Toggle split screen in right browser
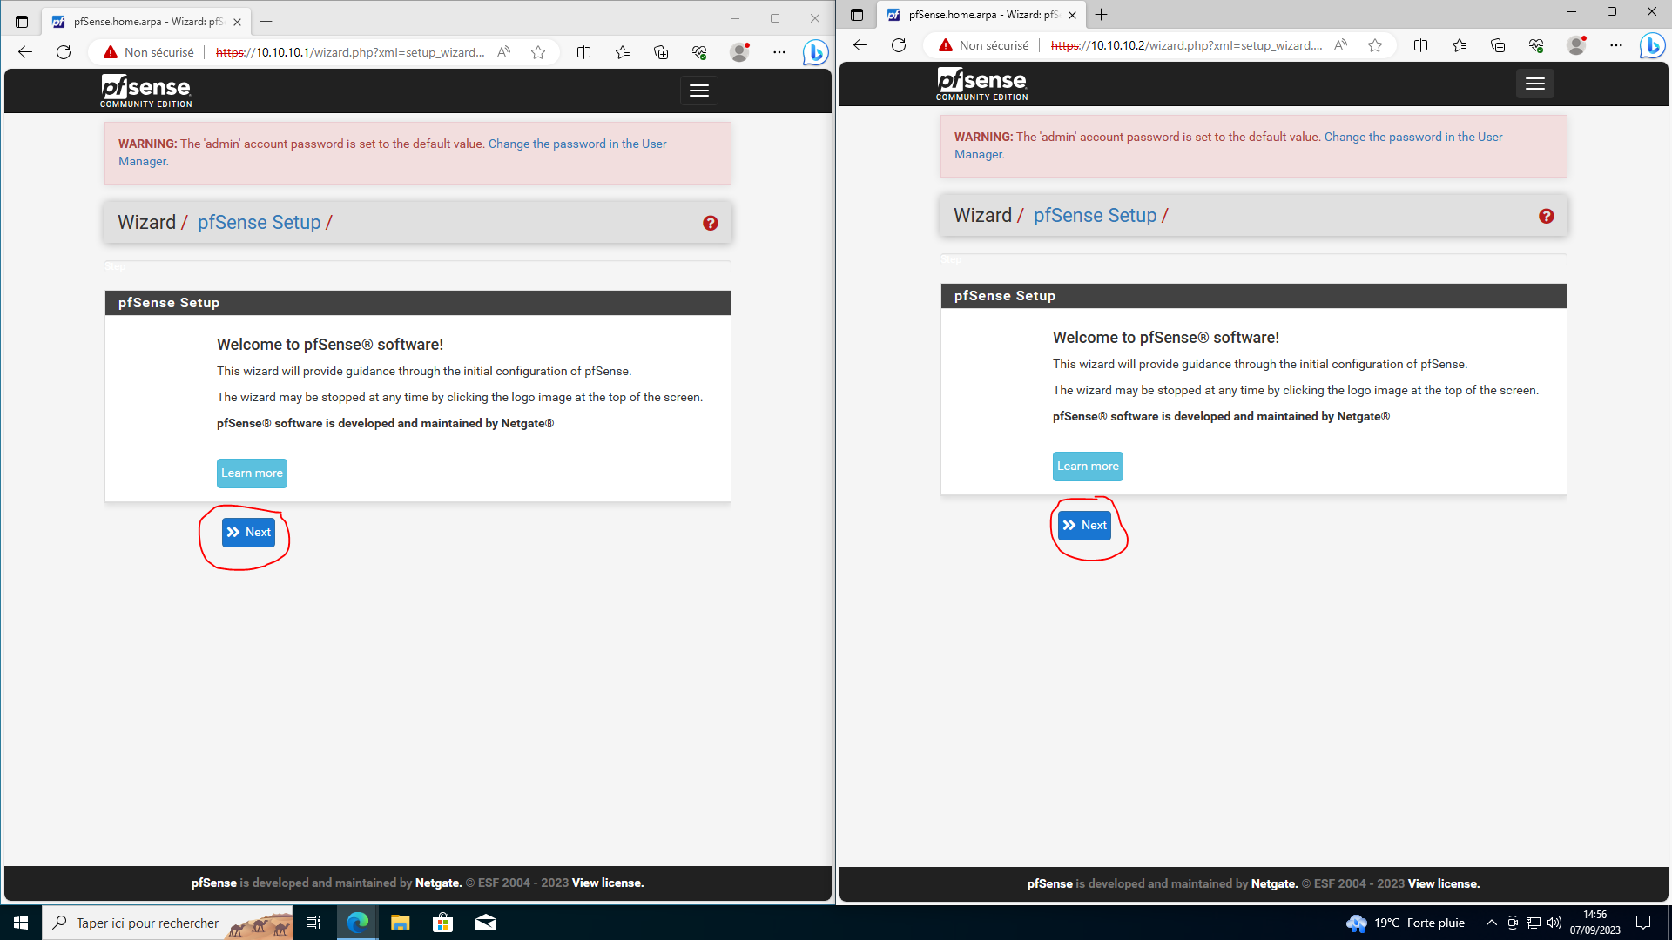This screenshot has height=940, width=1672. click(x=1420, y=45)
